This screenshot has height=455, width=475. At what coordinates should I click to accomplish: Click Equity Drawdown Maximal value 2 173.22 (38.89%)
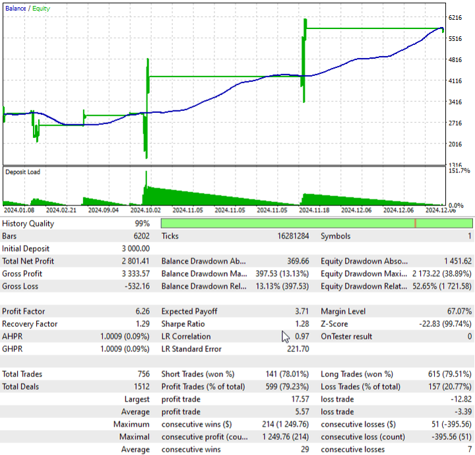441,273
